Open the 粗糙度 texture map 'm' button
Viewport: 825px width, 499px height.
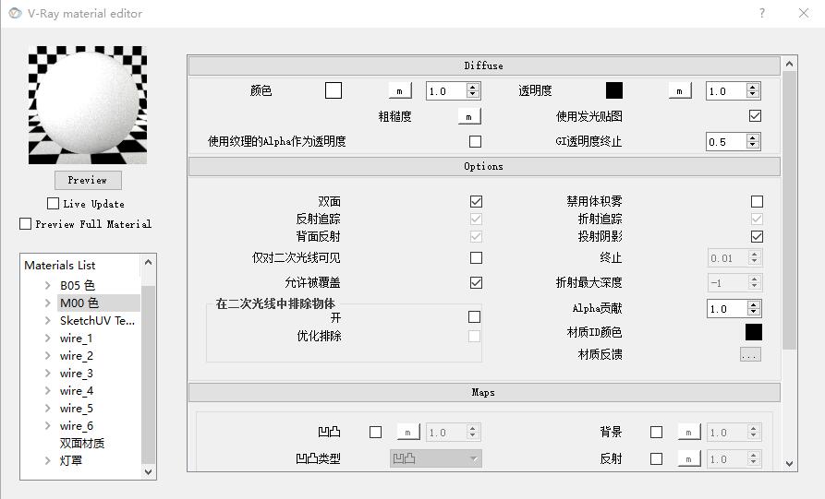coord(469,117)
